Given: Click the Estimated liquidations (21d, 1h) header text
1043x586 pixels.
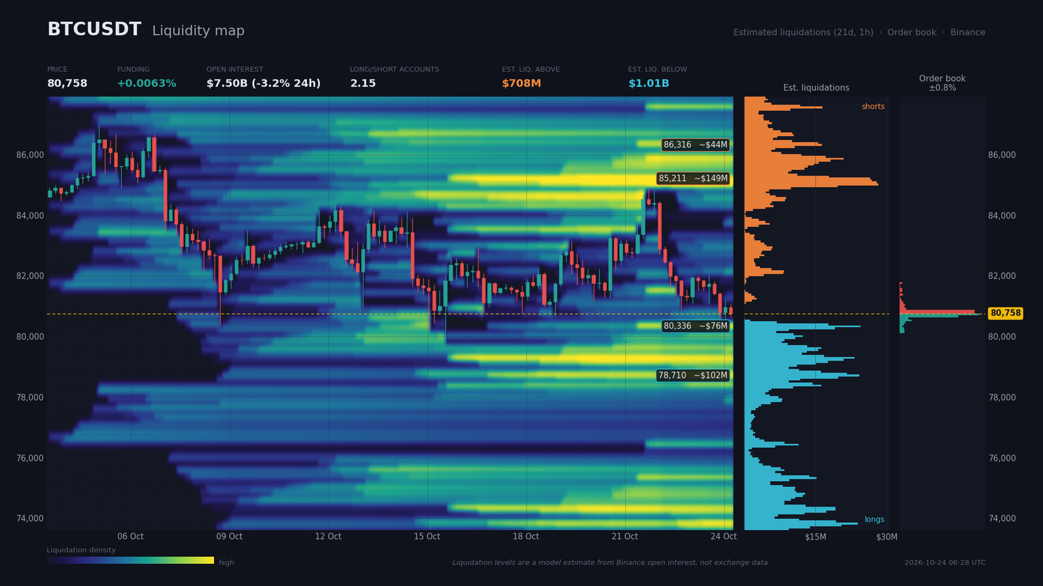Looking at the screenshot, I should pyautogui.click(x=803, y=33).
